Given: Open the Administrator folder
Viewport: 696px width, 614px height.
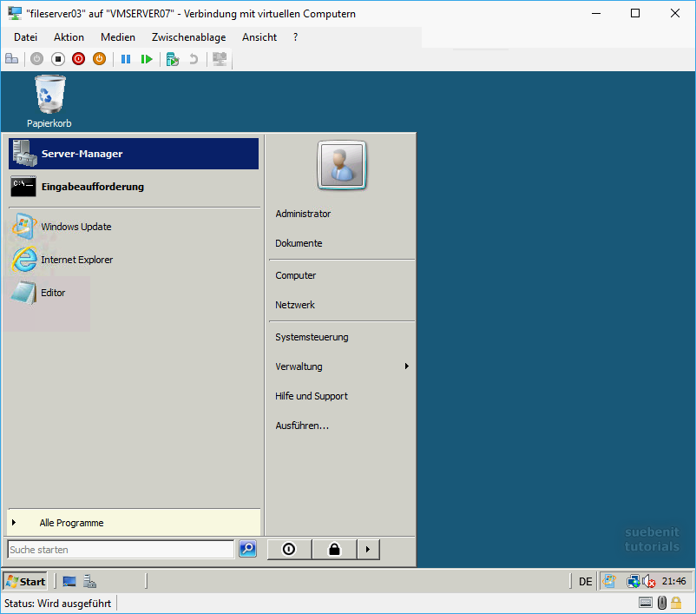Looking at the screenshot, I should coord(303,214).
